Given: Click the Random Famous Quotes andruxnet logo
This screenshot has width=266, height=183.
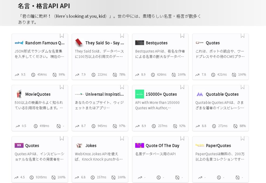Looking at the screenshot, I should point(19,43).
